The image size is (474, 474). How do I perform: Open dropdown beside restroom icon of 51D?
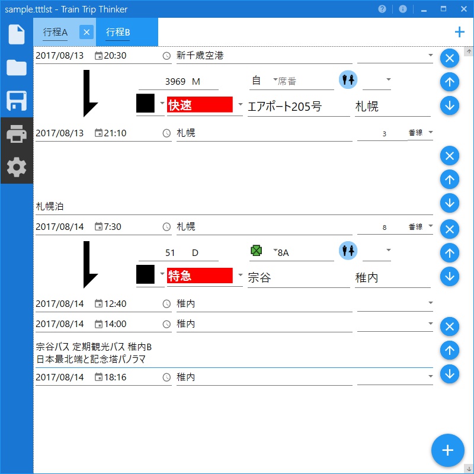click(389, 250)
